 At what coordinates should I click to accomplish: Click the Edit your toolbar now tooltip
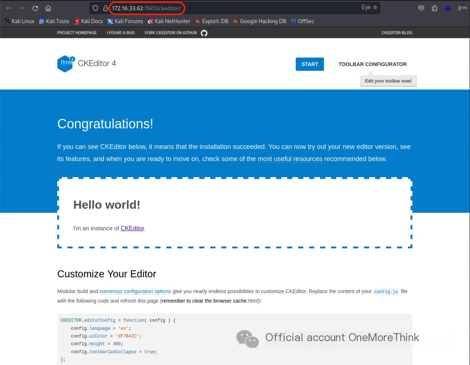[x=388, y=81]
